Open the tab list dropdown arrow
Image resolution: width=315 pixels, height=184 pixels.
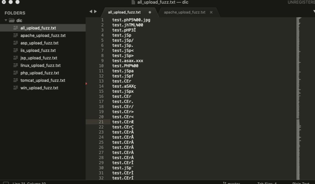[x=313, y=12]
